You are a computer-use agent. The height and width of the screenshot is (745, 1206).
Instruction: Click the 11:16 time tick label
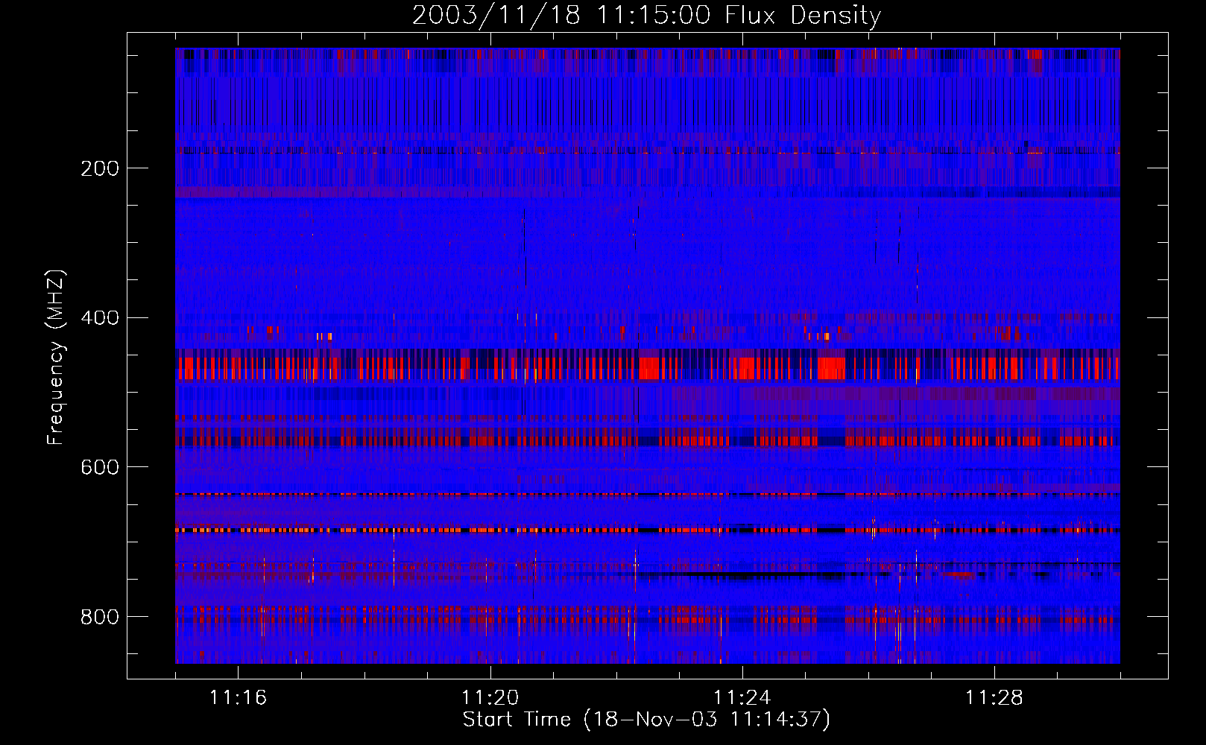[x=238, y=698]
